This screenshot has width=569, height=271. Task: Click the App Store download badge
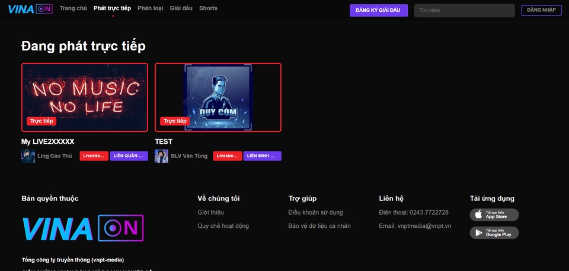[x=494, y=215]
